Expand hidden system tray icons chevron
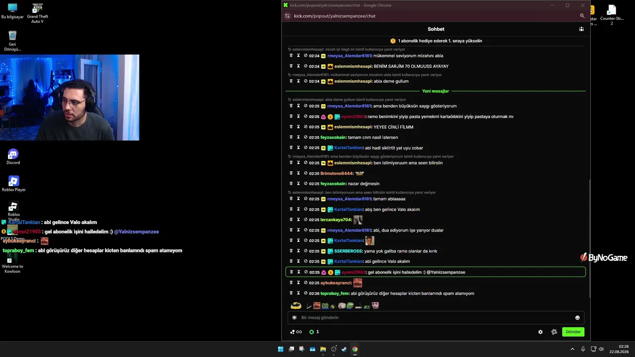The height and width of the screenshot is (357, 635). click(572, 349)
